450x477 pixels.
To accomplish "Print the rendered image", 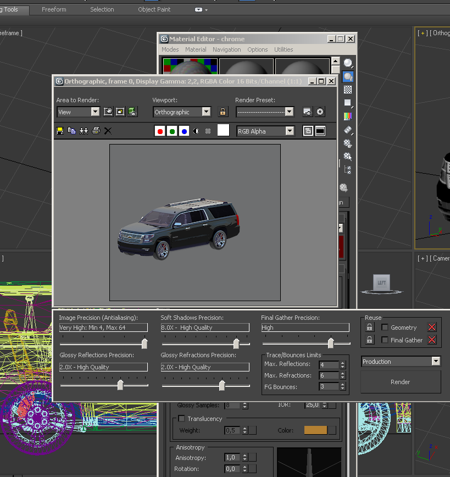I will pyautogui.click(x=96, y=131).
